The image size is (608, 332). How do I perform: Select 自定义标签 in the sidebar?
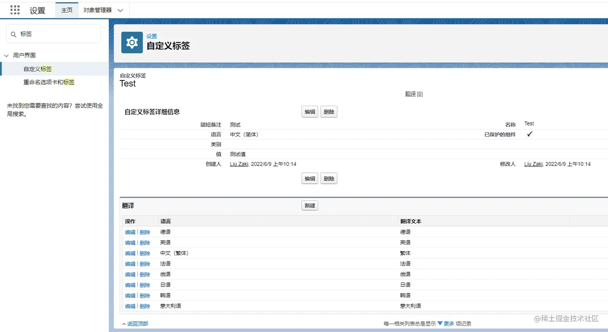37,69
